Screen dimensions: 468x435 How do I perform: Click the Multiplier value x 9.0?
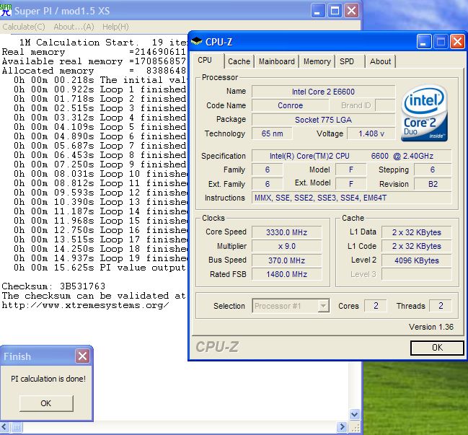click(x=286, y=246)
